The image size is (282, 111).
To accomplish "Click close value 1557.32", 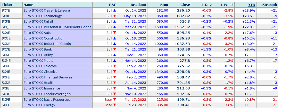I will click(x=182, y=27).
